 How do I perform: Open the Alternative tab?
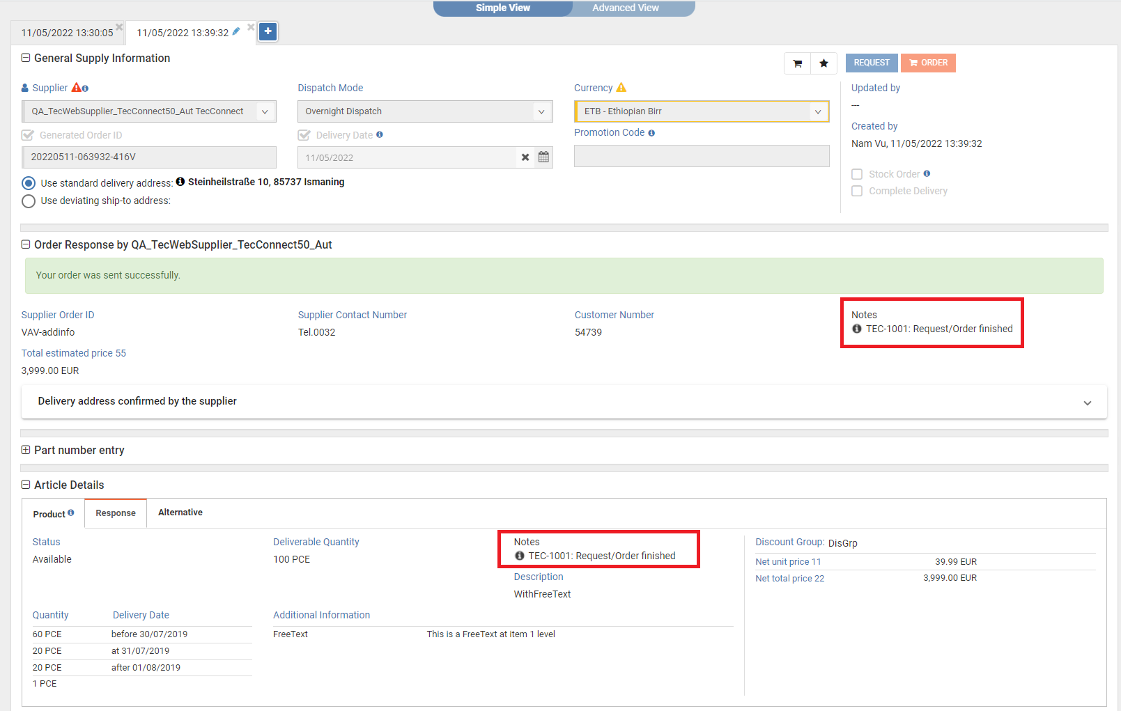(180, 513)
